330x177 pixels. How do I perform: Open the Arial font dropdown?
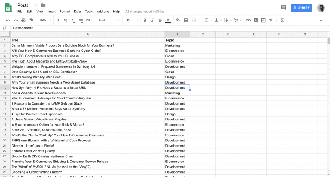pyautogui.click(x=108, y=20)
